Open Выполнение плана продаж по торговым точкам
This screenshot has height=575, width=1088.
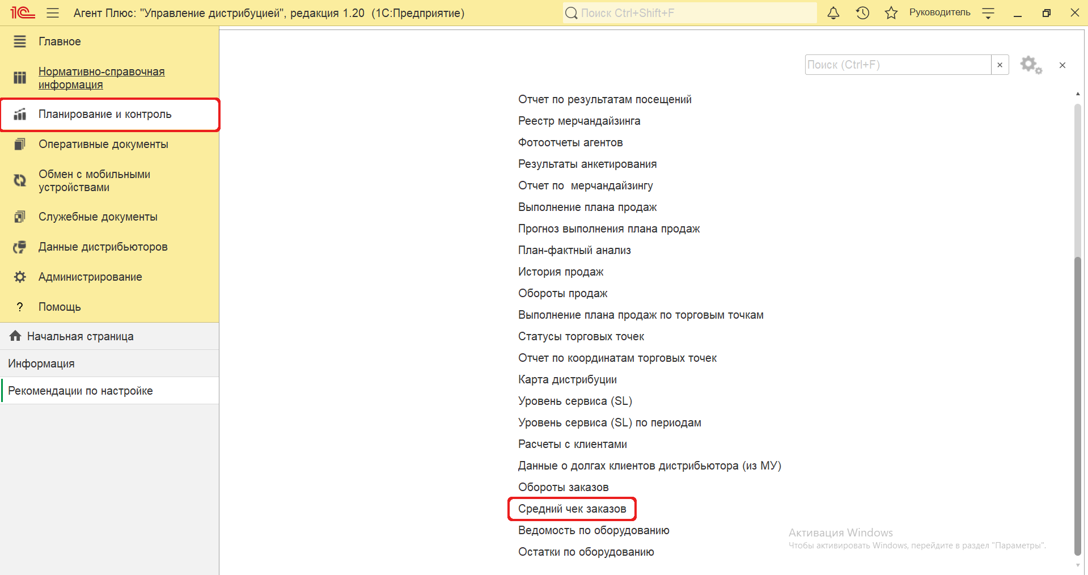641,315
